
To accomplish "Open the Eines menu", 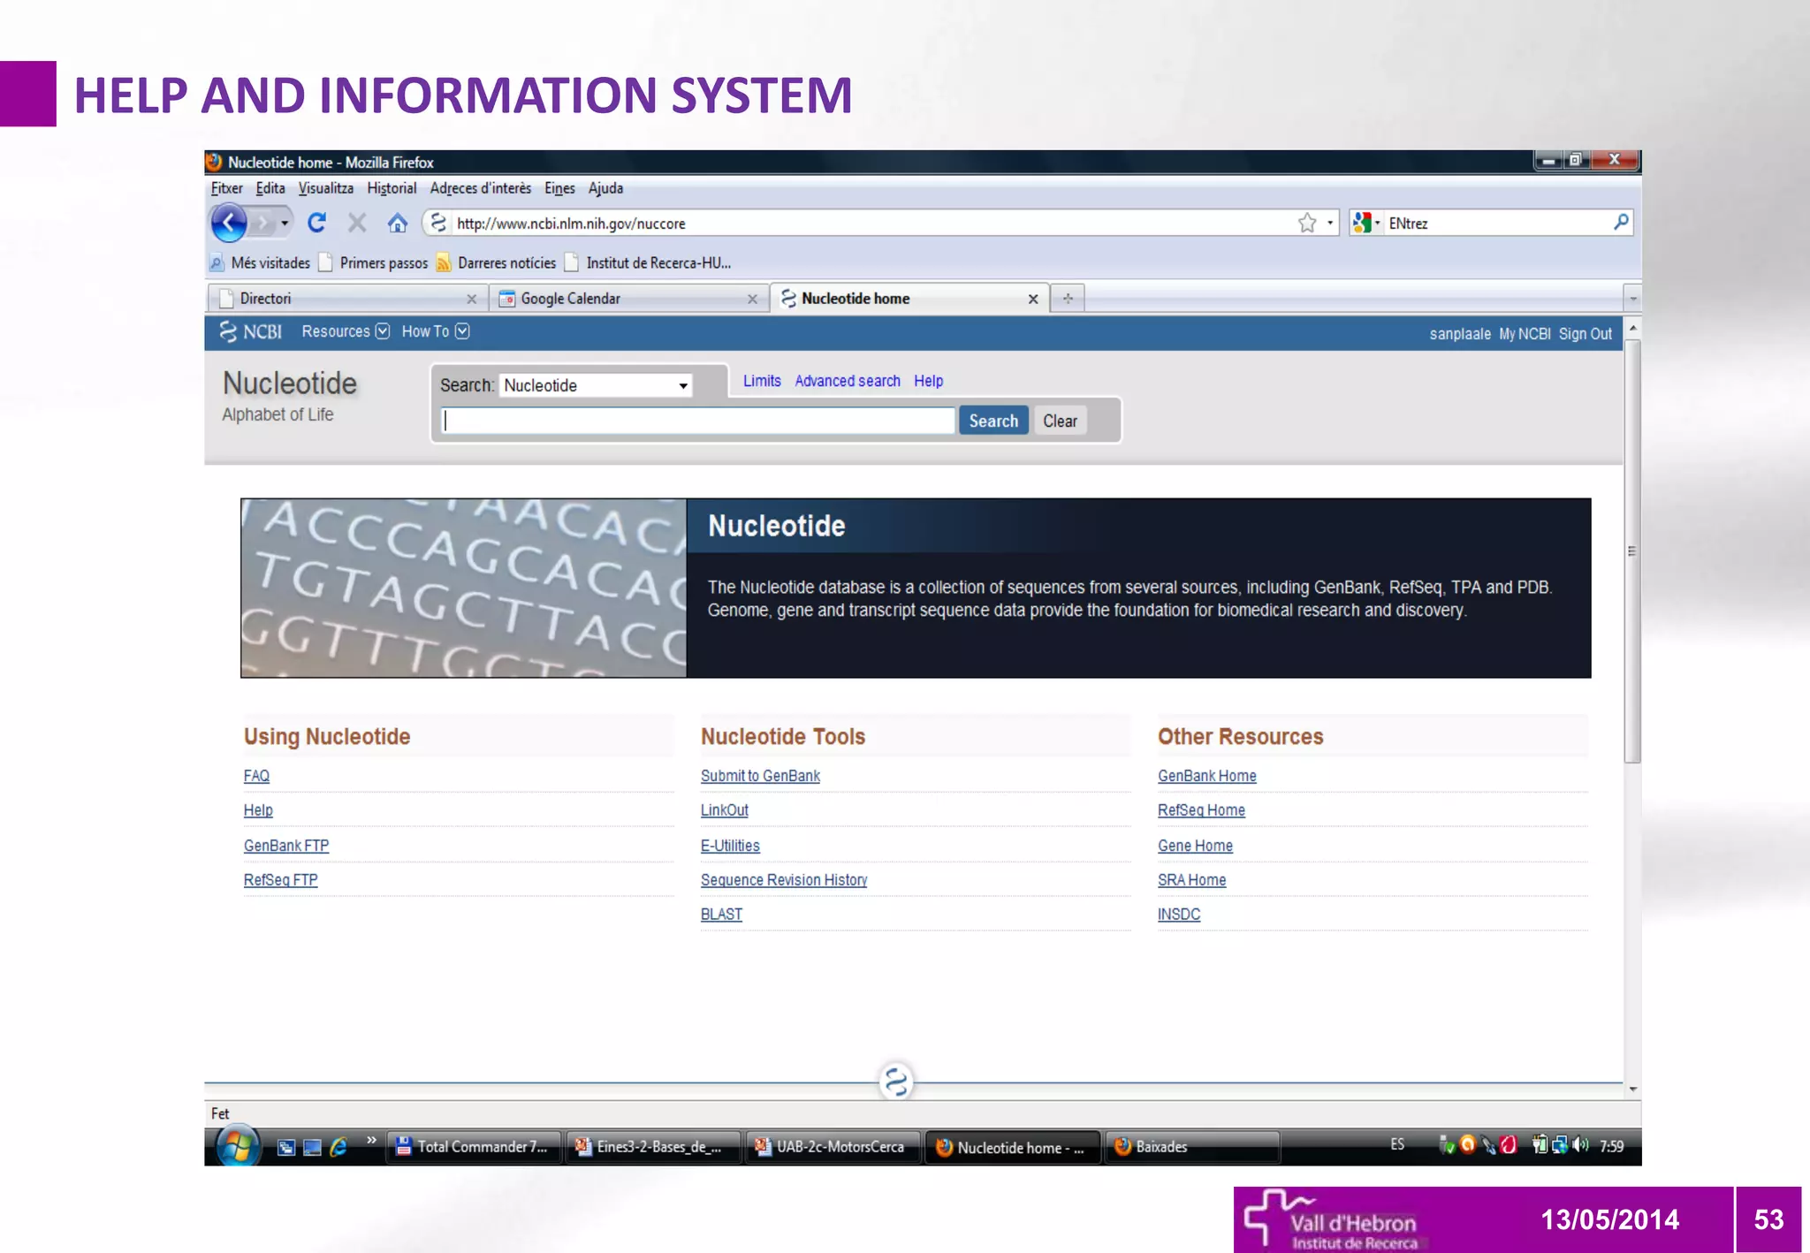I will (559, 188).
